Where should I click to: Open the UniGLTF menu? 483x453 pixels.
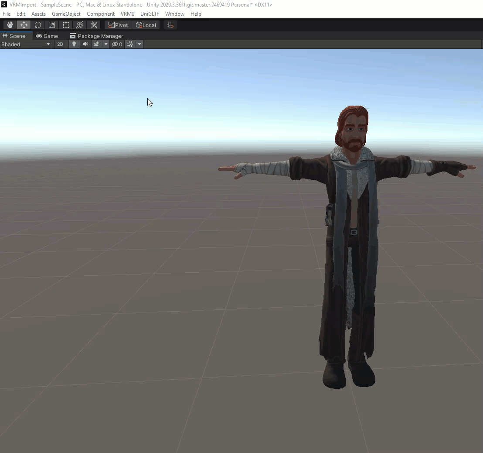(x=150, y=14)
